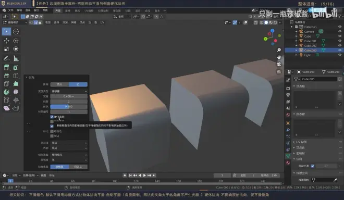Open the bevel width type dropdown

tap(69, 91)
